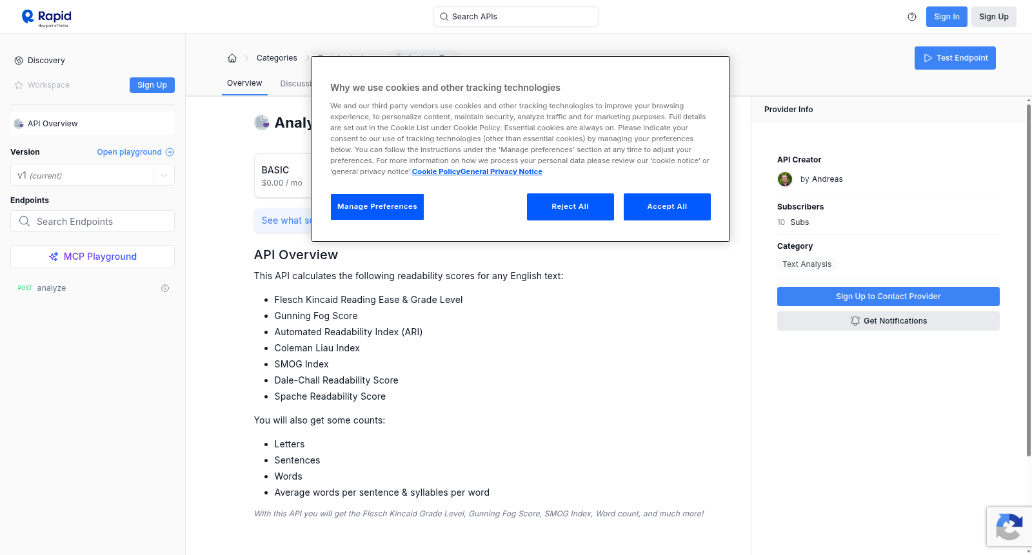Focus the Search Endpoints field
Screen dimensions: 1032x555
pyautogui.click(x=92, y=221)
